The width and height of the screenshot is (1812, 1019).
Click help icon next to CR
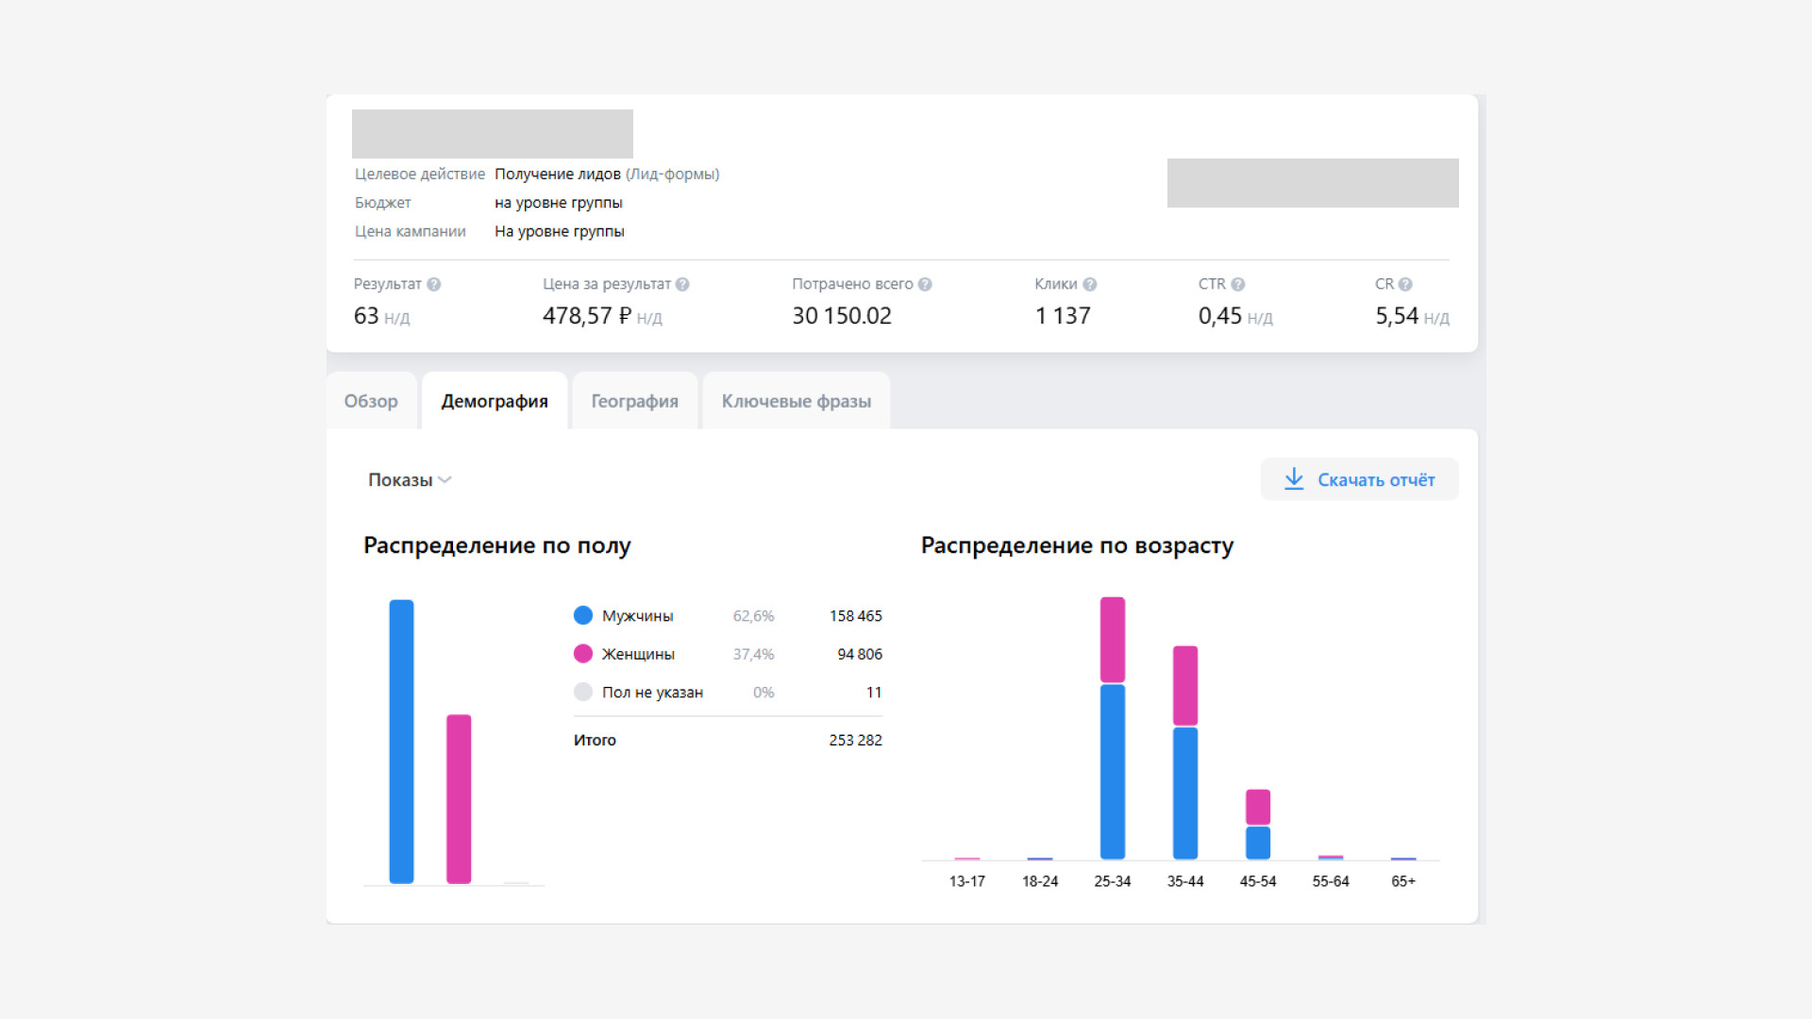coord(1405,284)
